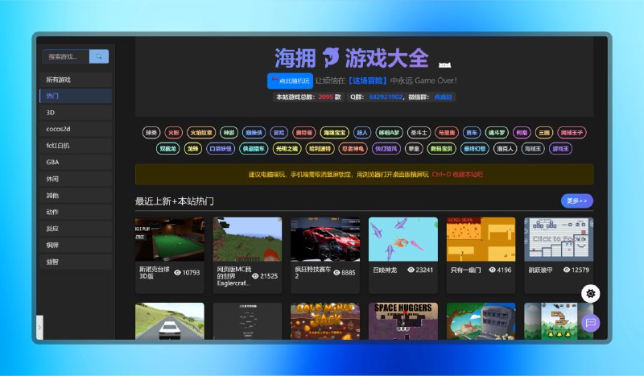Viewport: 644px width, 376px height.
Task: Select the 热门 category
Action: pos(76,96)
